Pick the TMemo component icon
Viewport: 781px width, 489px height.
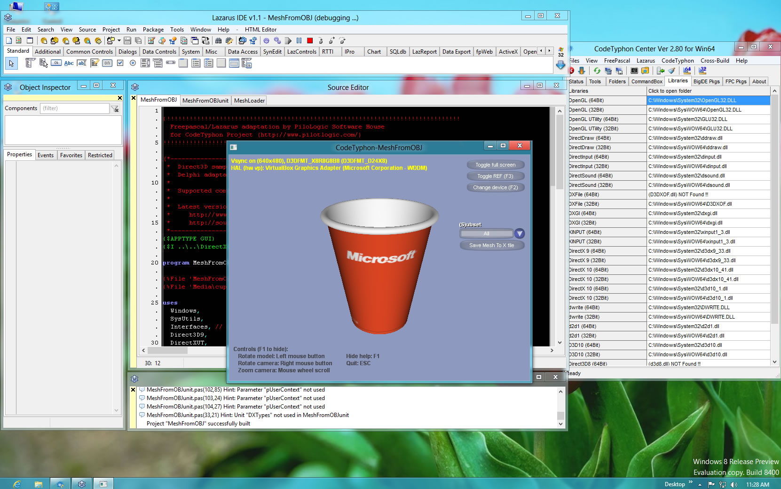(x=95, y=63)
